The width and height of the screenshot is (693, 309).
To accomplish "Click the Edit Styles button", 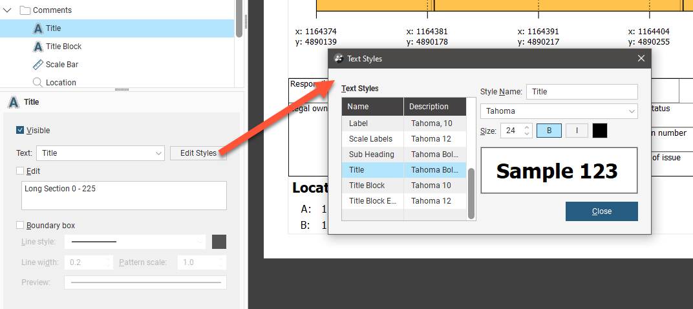I will pos(198,153).
